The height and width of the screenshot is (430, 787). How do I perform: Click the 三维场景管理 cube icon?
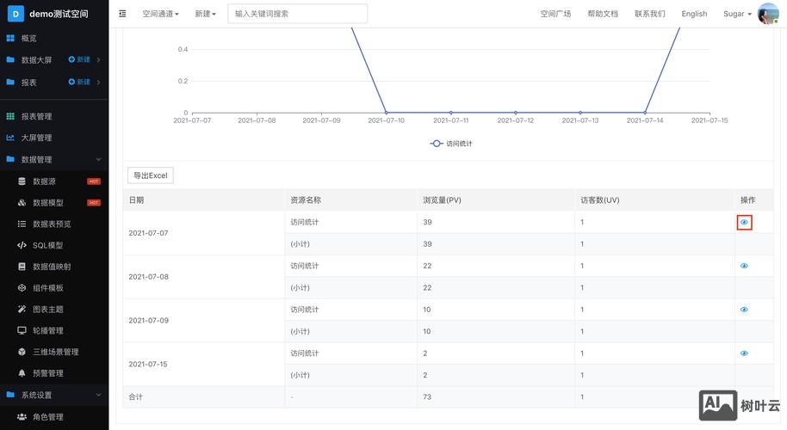22,352
